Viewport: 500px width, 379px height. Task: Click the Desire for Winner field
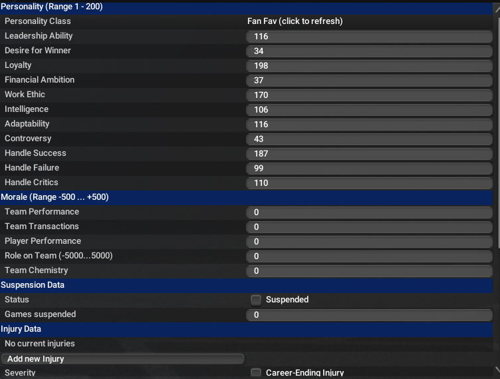pyautogui.click(x=369, y=51)
